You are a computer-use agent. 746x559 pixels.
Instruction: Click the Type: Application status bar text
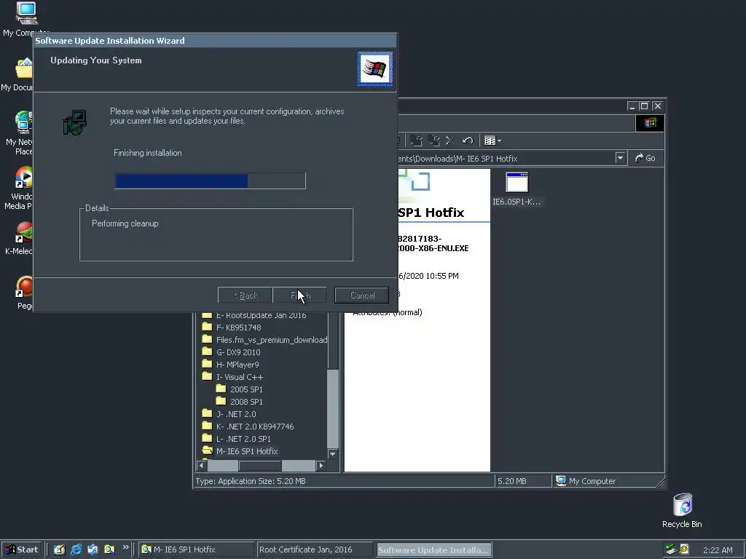pos(251,481)
